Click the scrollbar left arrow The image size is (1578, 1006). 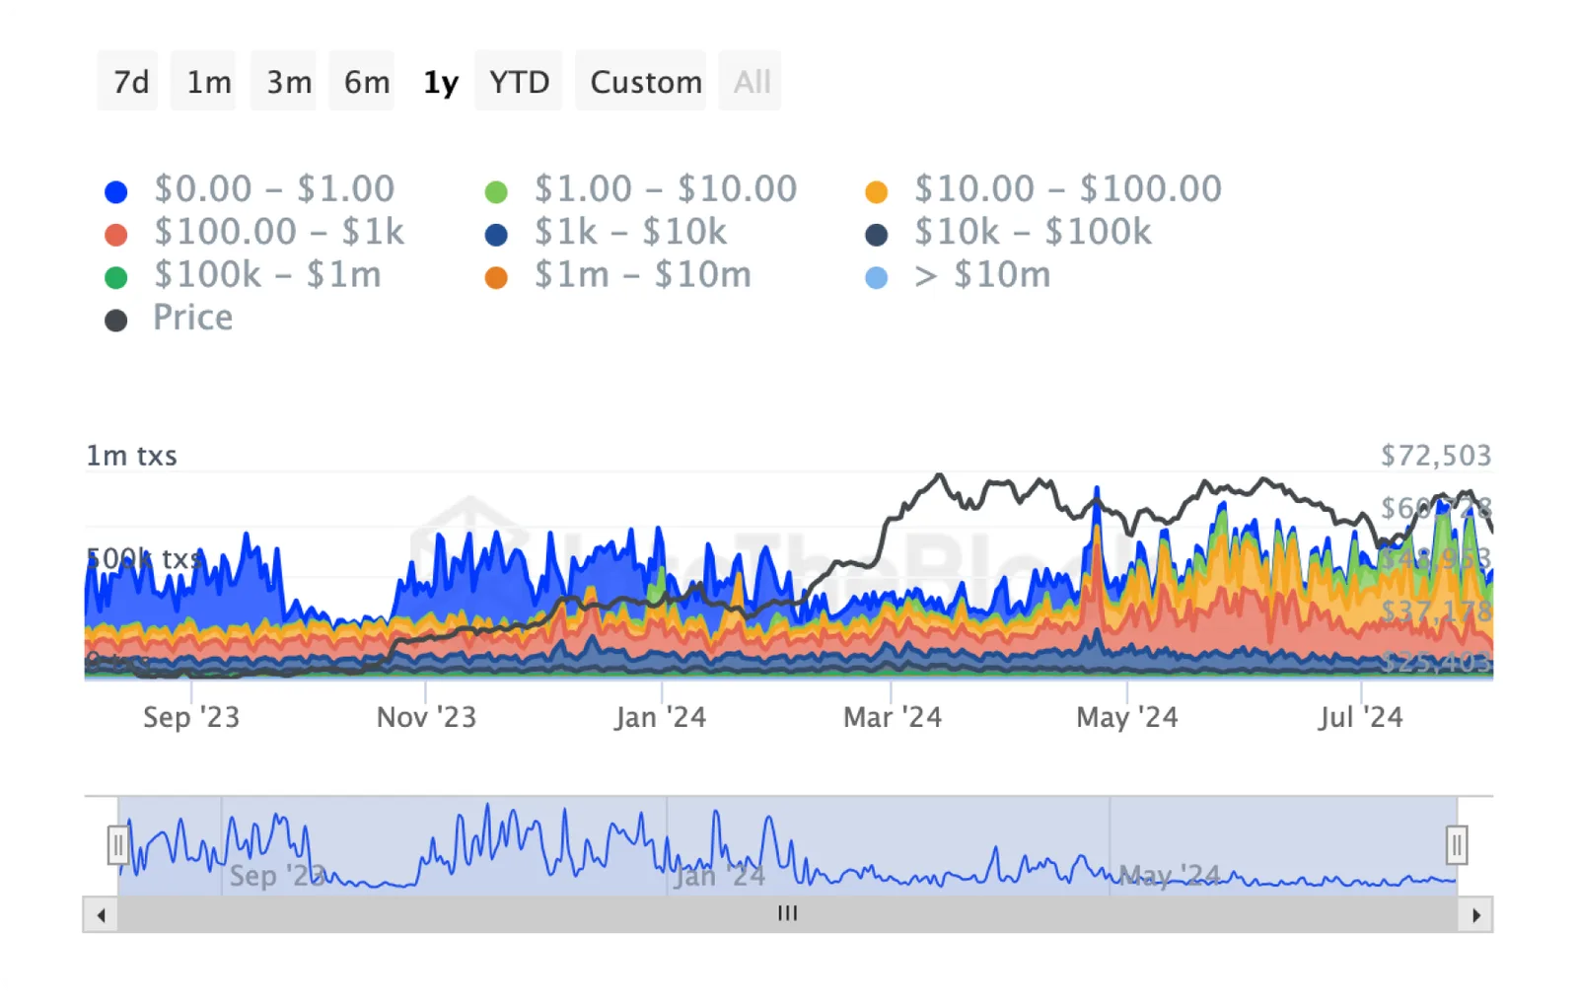pyautogui.click(x=101, y=915)
